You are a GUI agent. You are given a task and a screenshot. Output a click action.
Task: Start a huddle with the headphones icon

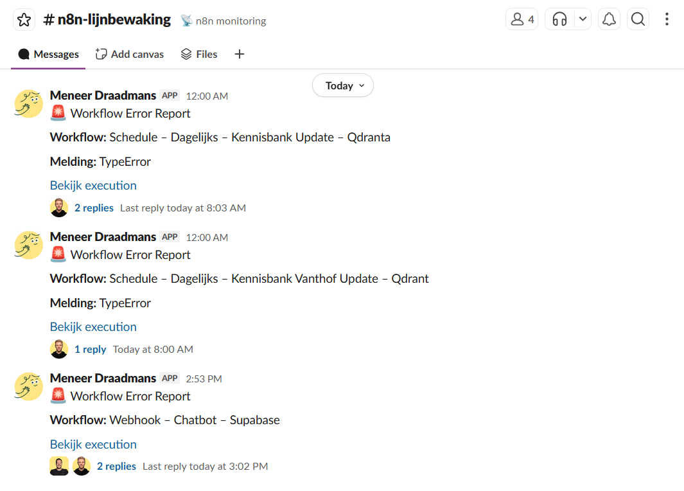pos(558,19)
